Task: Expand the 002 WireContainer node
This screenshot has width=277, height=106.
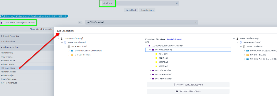Action: [150, 70]
